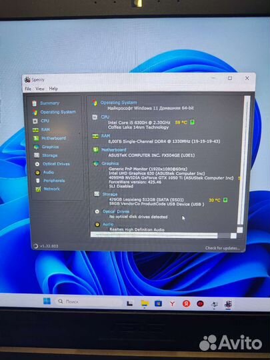Open the Help menu
270x360 pixels.
53,89
